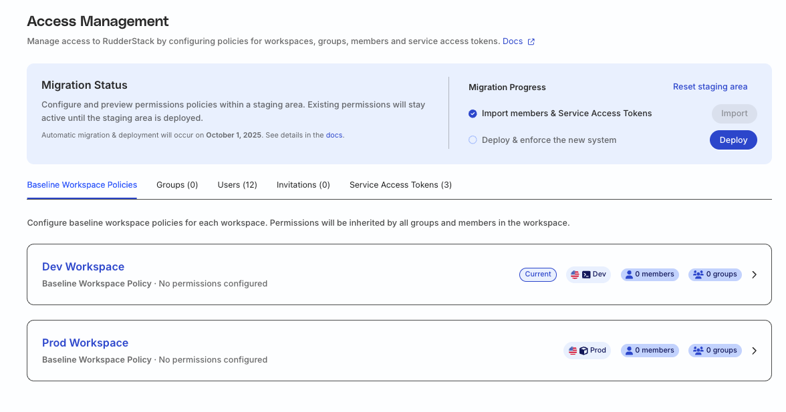Expand the Prod Workspace row chevron
Image resolution: width=786 pixels, height=412 pixels.
(x=754, y=350)
